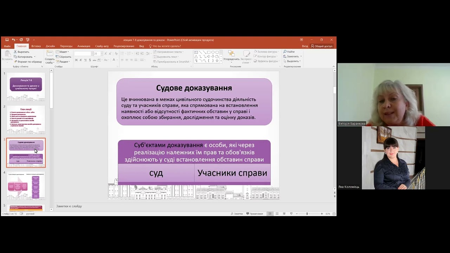Click 'Что вы хотите сделать?' search field
The image size is (450, 253).
pyautogui.click(x=165, y=46)
